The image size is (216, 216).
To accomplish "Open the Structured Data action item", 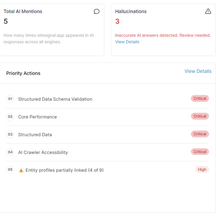I will pyautogui.click(x=35, y=134).
